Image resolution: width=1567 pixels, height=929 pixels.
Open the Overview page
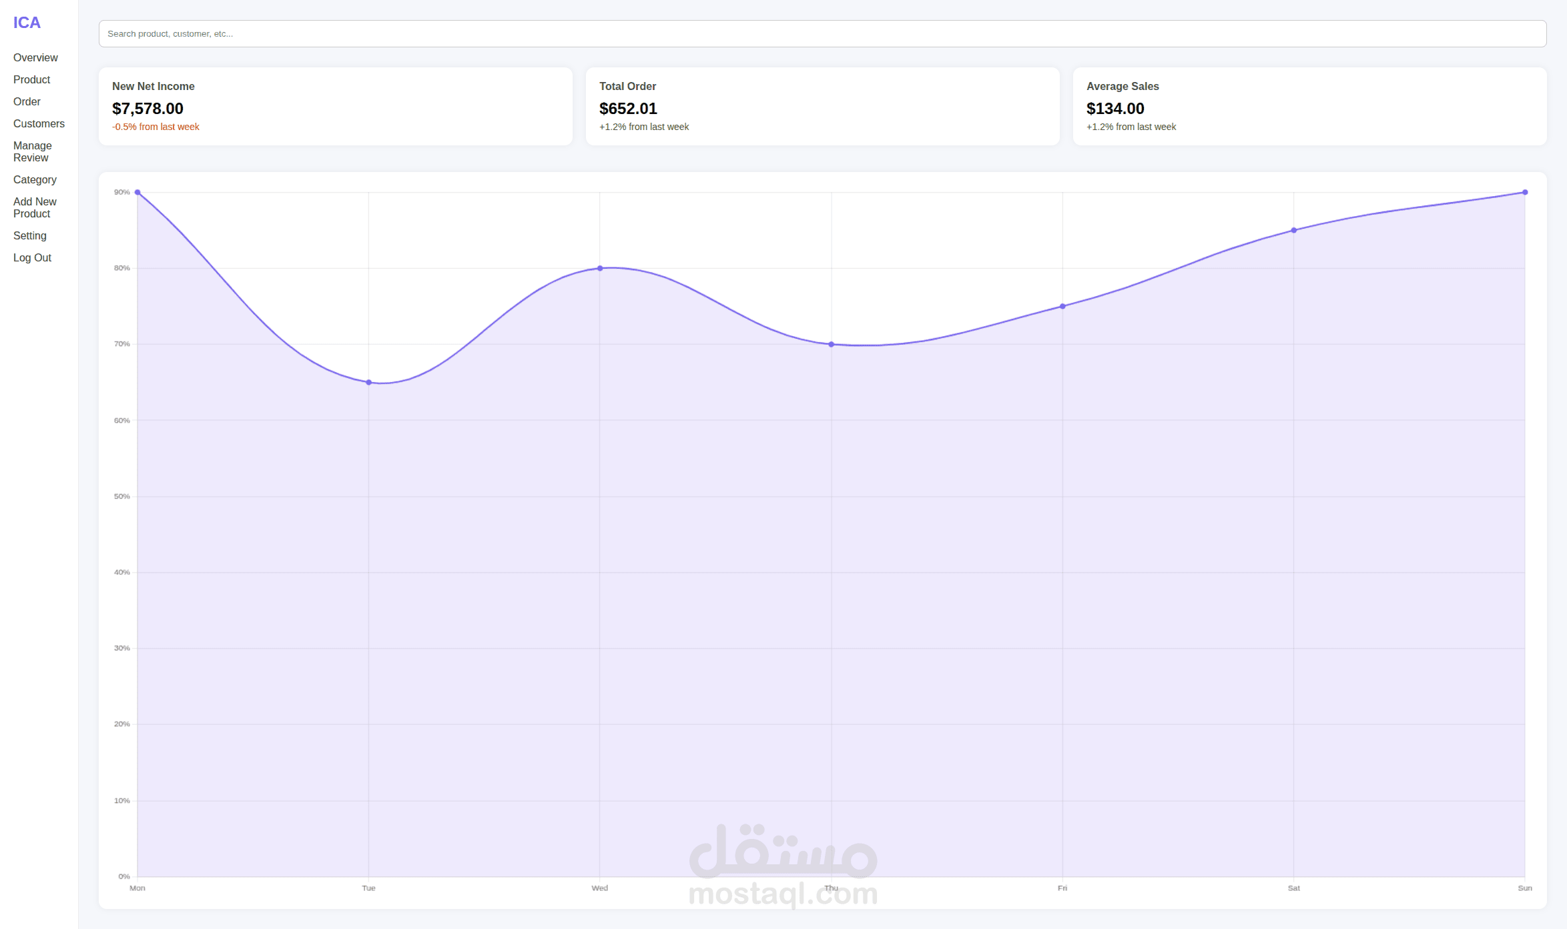[35, 58]
